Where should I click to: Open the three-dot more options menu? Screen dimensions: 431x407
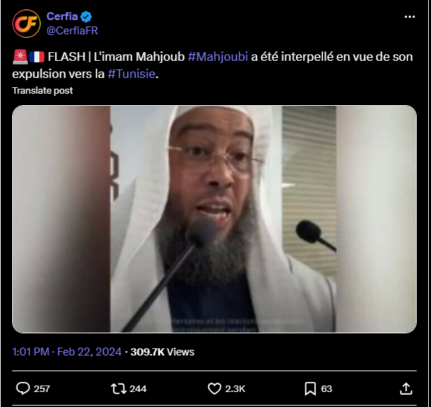tap(410, 16)
